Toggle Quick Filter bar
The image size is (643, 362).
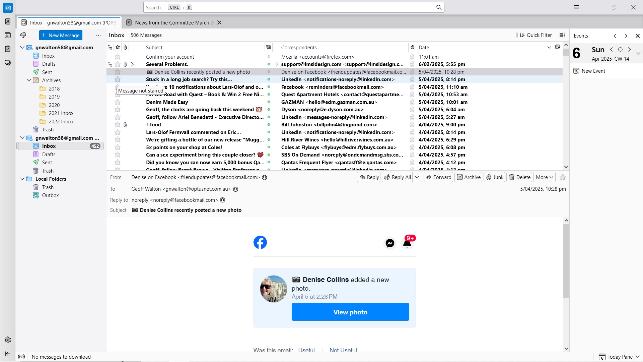pos(535,35)
